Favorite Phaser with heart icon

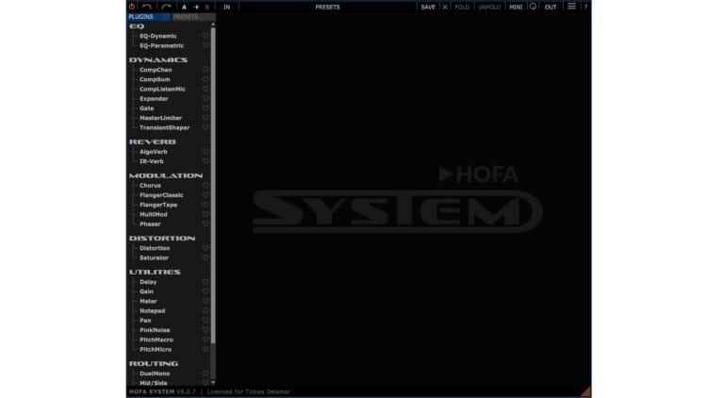(206, 224)
